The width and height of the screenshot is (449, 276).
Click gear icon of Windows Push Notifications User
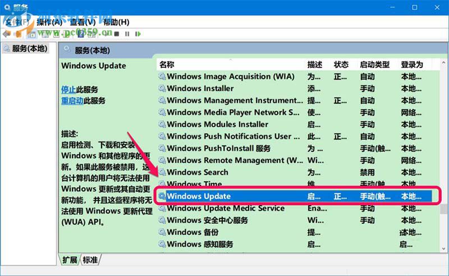(x=162, y=136)
